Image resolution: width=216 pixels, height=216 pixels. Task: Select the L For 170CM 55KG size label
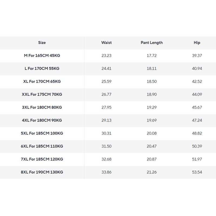[42, 69]
